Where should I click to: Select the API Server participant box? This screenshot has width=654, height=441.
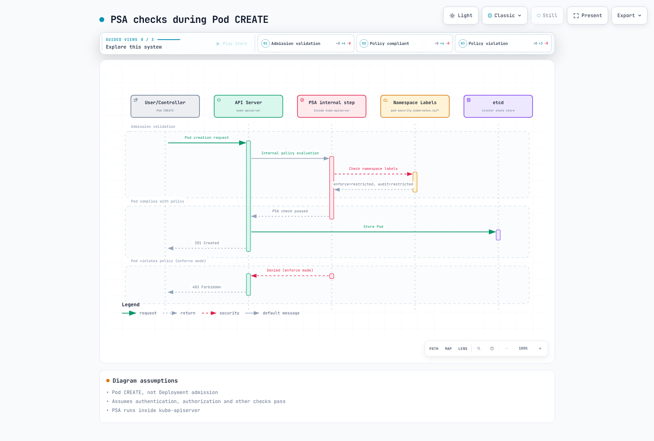249,106
